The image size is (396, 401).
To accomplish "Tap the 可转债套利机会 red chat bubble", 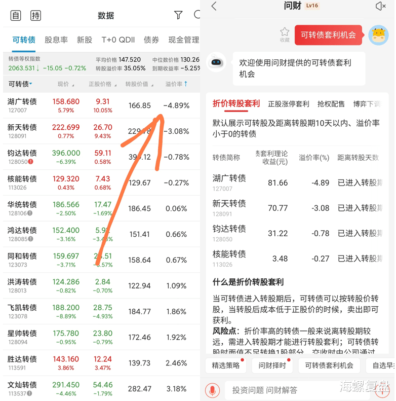I will (x=328, y=35).
